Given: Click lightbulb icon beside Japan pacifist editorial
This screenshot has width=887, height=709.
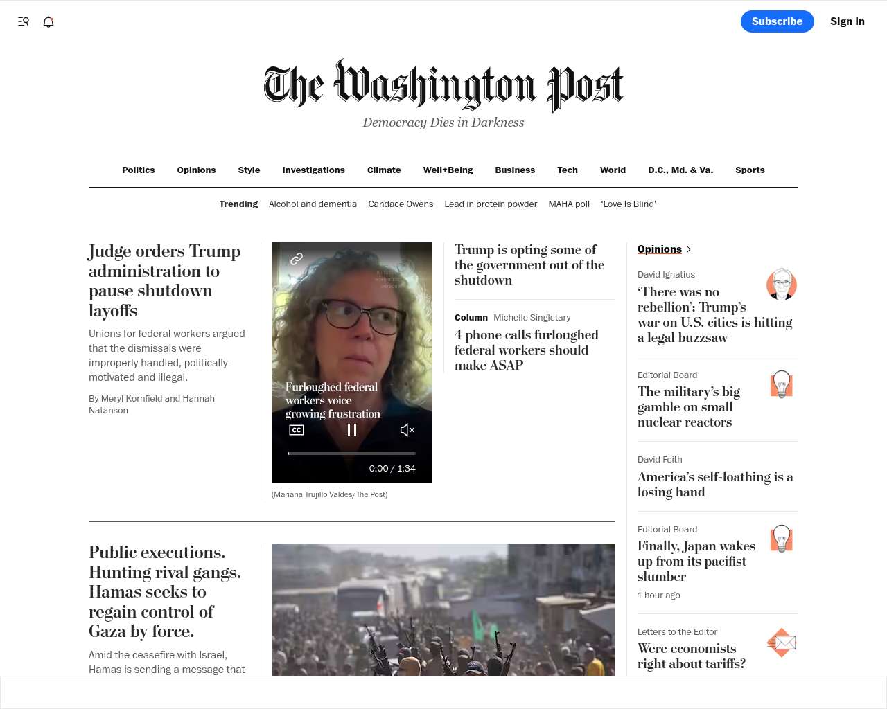Looking at the screenshot, I should 782,539.
